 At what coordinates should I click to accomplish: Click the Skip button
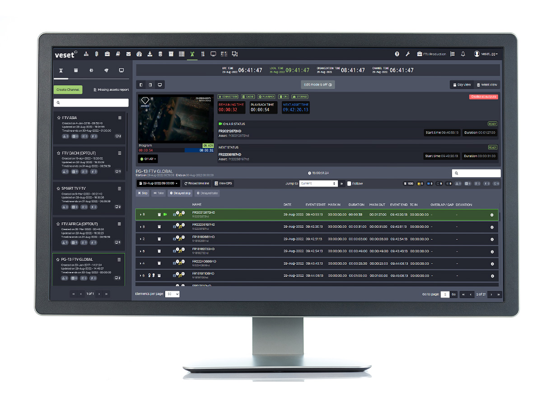pyautogui.click(x=143, y=193)
